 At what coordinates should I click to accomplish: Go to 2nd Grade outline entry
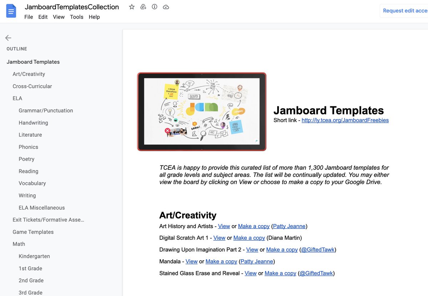[x=31, y=280]
